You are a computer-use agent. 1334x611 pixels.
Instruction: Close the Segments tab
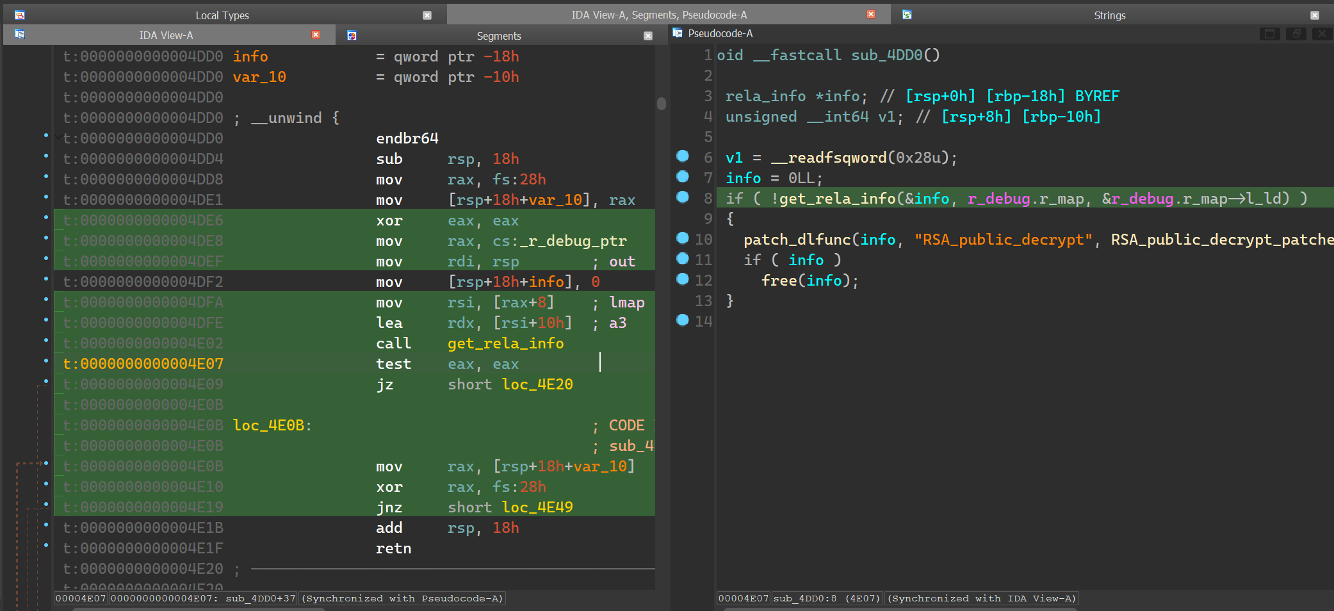pos(648,36)
